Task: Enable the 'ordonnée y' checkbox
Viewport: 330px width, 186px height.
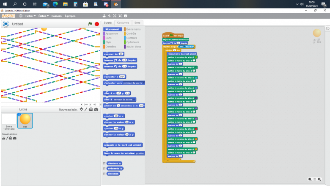Action: click(104, 168)
